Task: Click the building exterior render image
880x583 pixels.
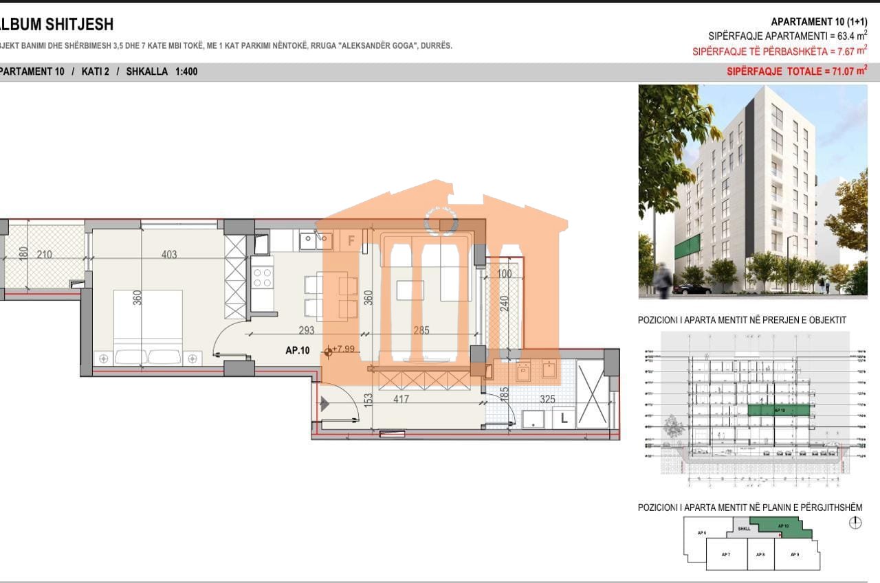Action: coord(753,192)
